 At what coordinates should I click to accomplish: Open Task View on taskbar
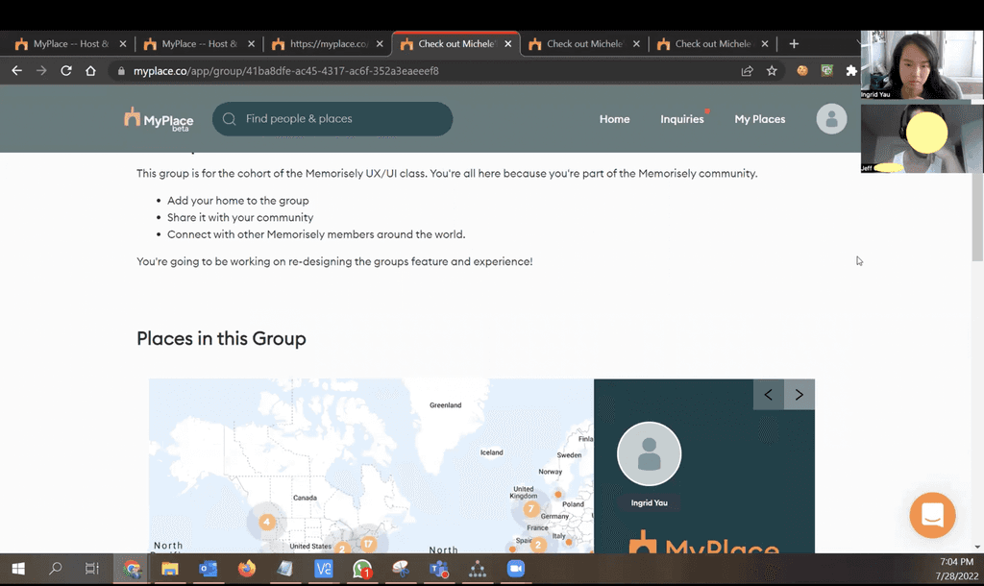(x=92, y=569)
